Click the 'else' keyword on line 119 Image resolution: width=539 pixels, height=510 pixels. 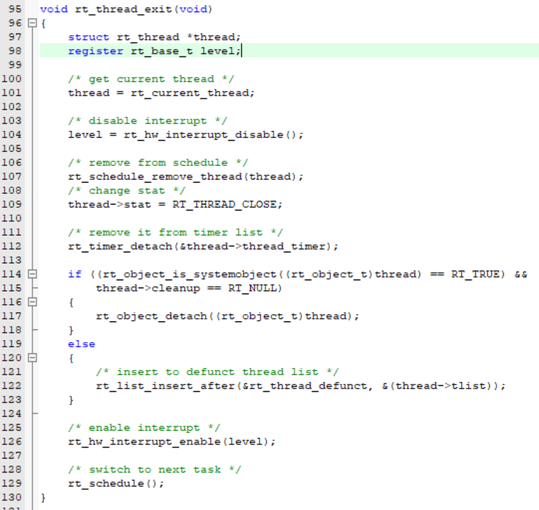point(82,344)
